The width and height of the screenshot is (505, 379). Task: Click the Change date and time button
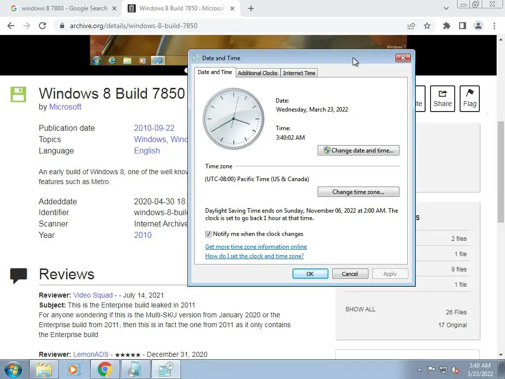[x=359, y=150]
